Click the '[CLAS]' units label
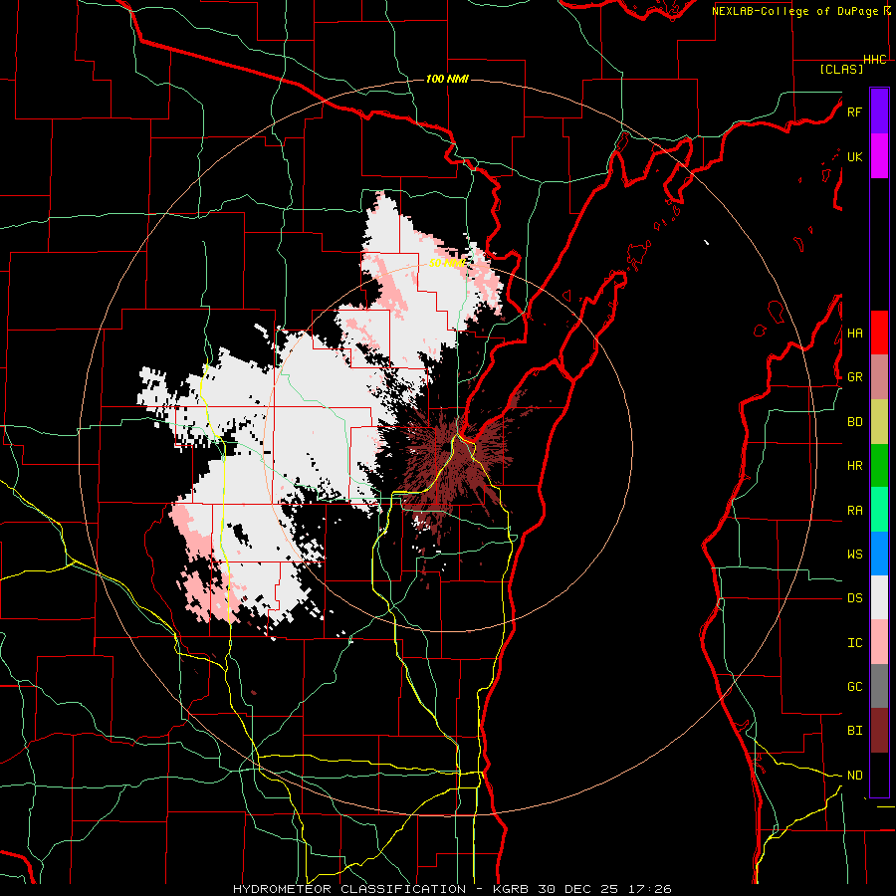The image size is (896, 896). click(x=841, y=69)
